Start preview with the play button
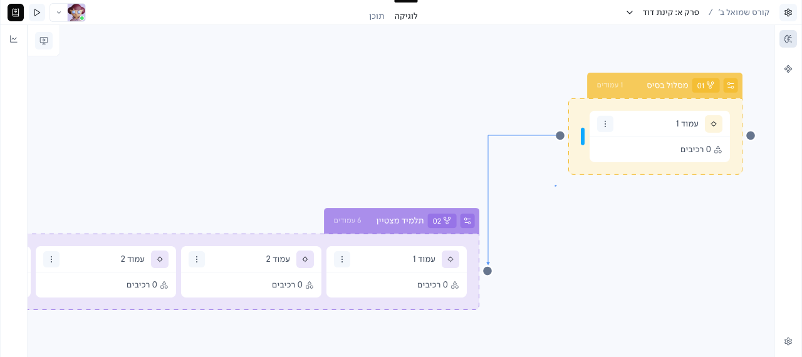The height and width of the screenshot is (357, 802). [37, 13]
